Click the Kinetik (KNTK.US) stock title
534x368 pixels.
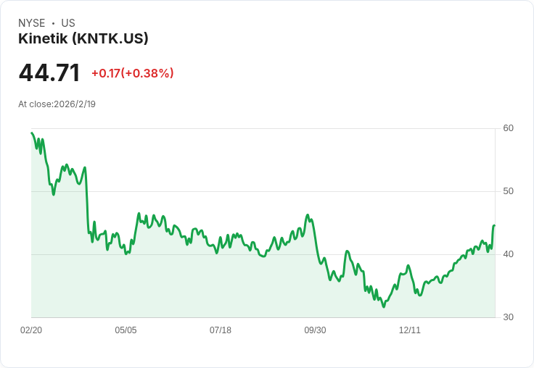(83, 38)
